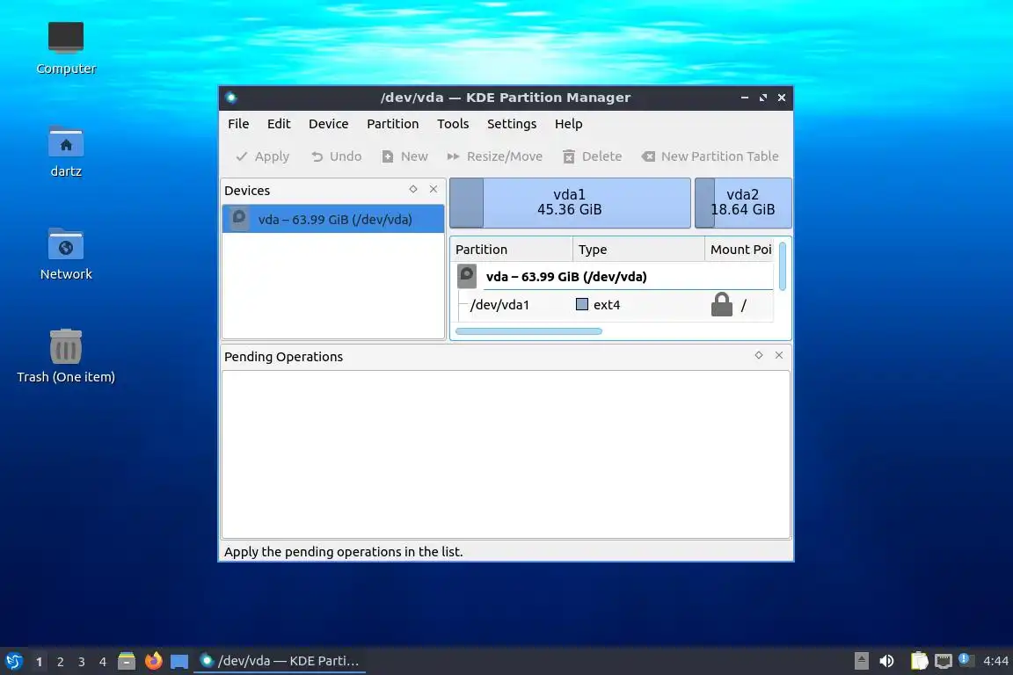The image size is (1013, 675).
Task: Select the vda 63.99 GiB row in the partition table
Action: click(614, 277)
